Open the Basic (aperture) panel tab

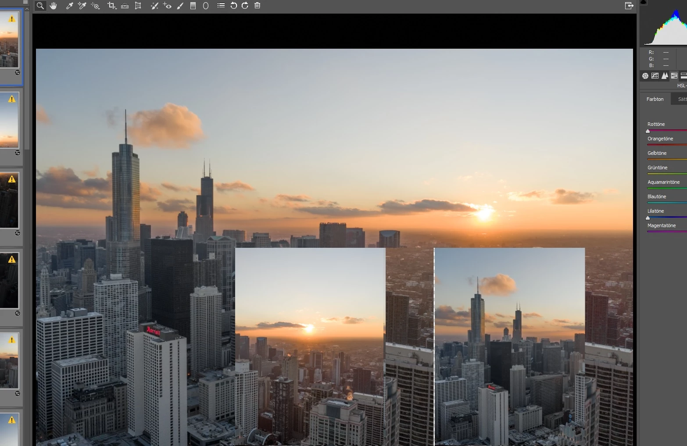point(645,76)
